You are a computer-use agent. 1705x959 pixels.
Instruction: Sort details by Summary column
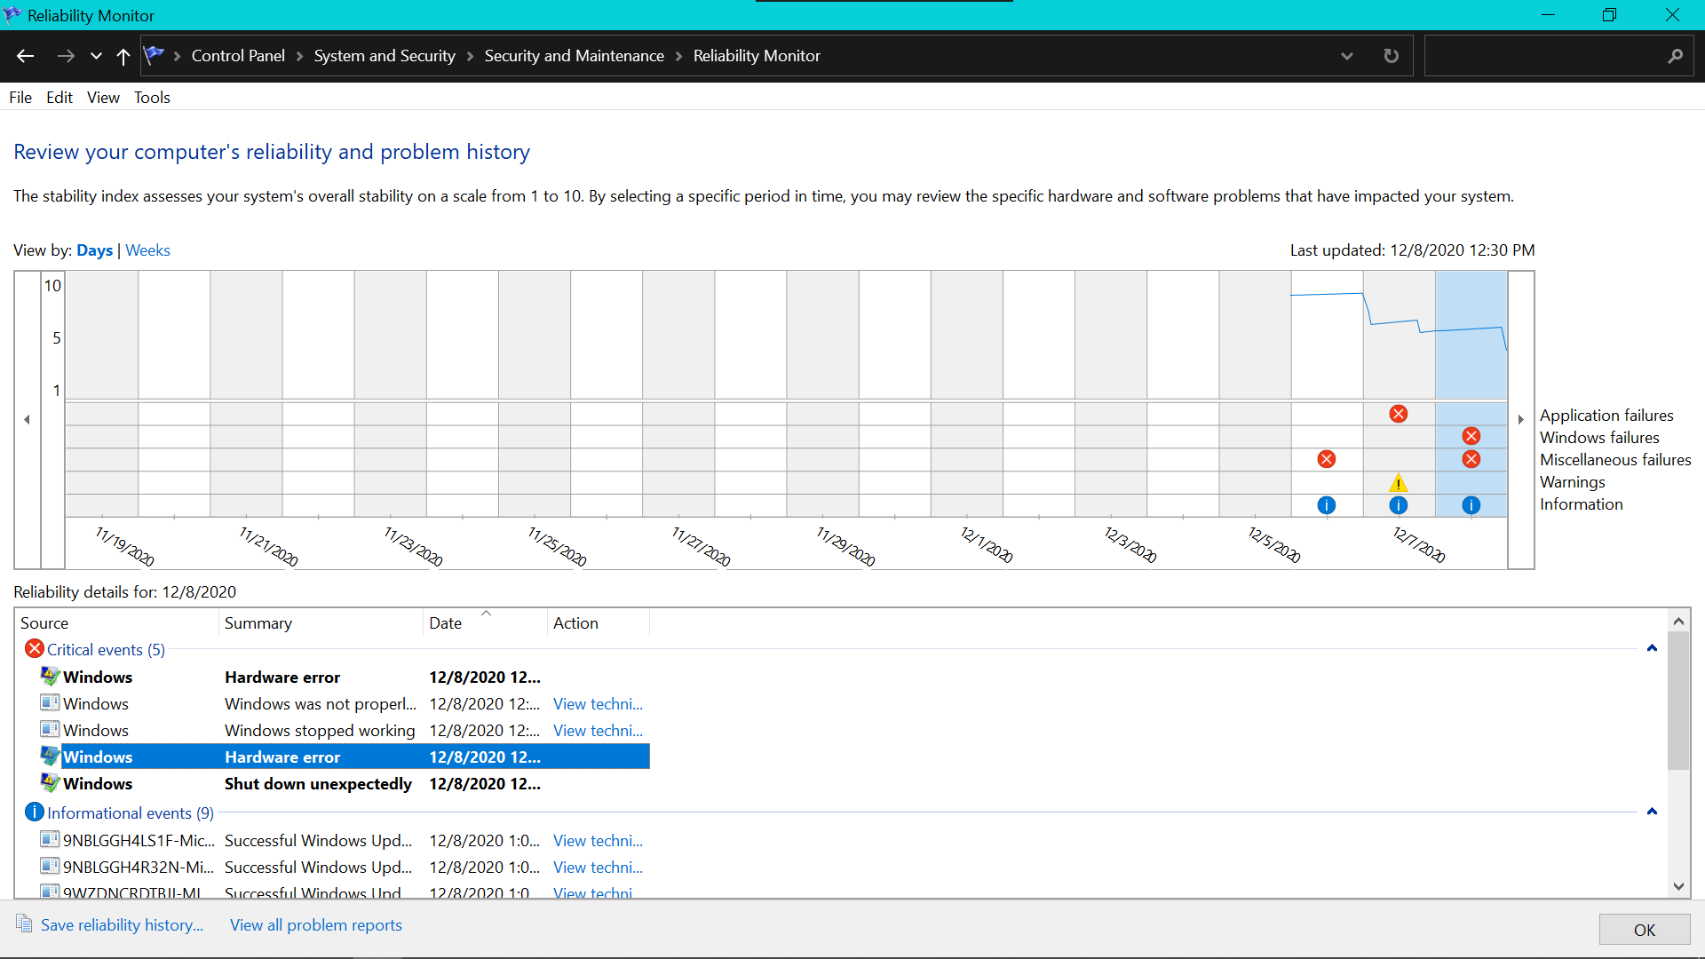click(321, 623)
